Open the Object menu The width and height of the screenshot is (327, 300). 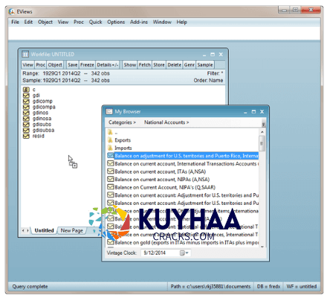(x=45, y=22)
